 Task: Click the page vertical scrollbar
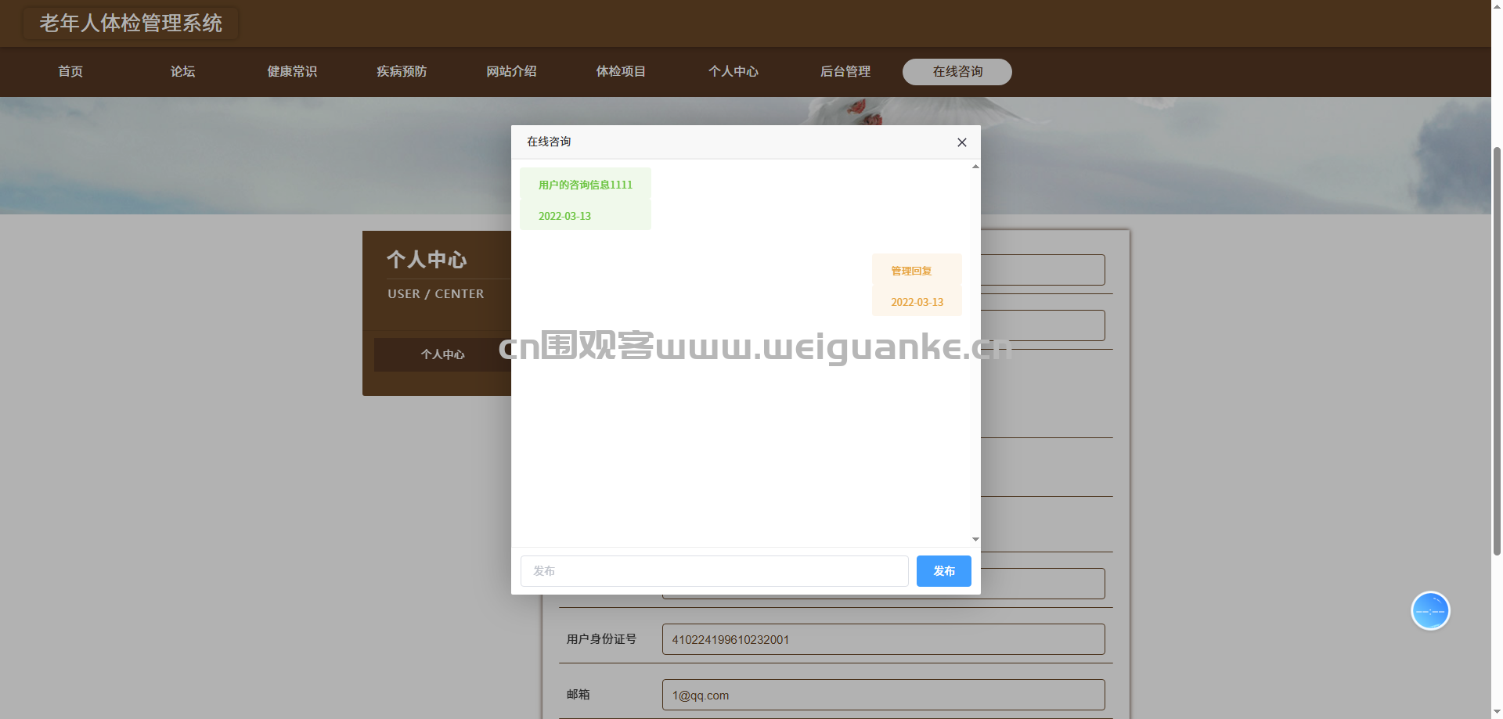pyautogui.click(x=1497, y=351)
